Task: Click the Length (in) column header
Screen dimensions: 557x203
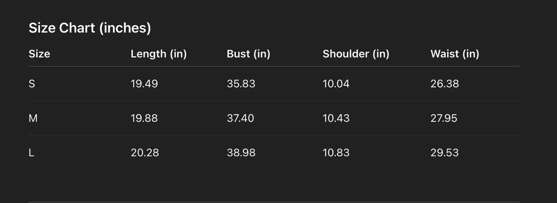Action: (x=158, y=54)
